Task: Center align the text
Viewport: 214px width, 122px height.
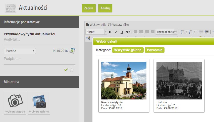Action: click(141, 32)
